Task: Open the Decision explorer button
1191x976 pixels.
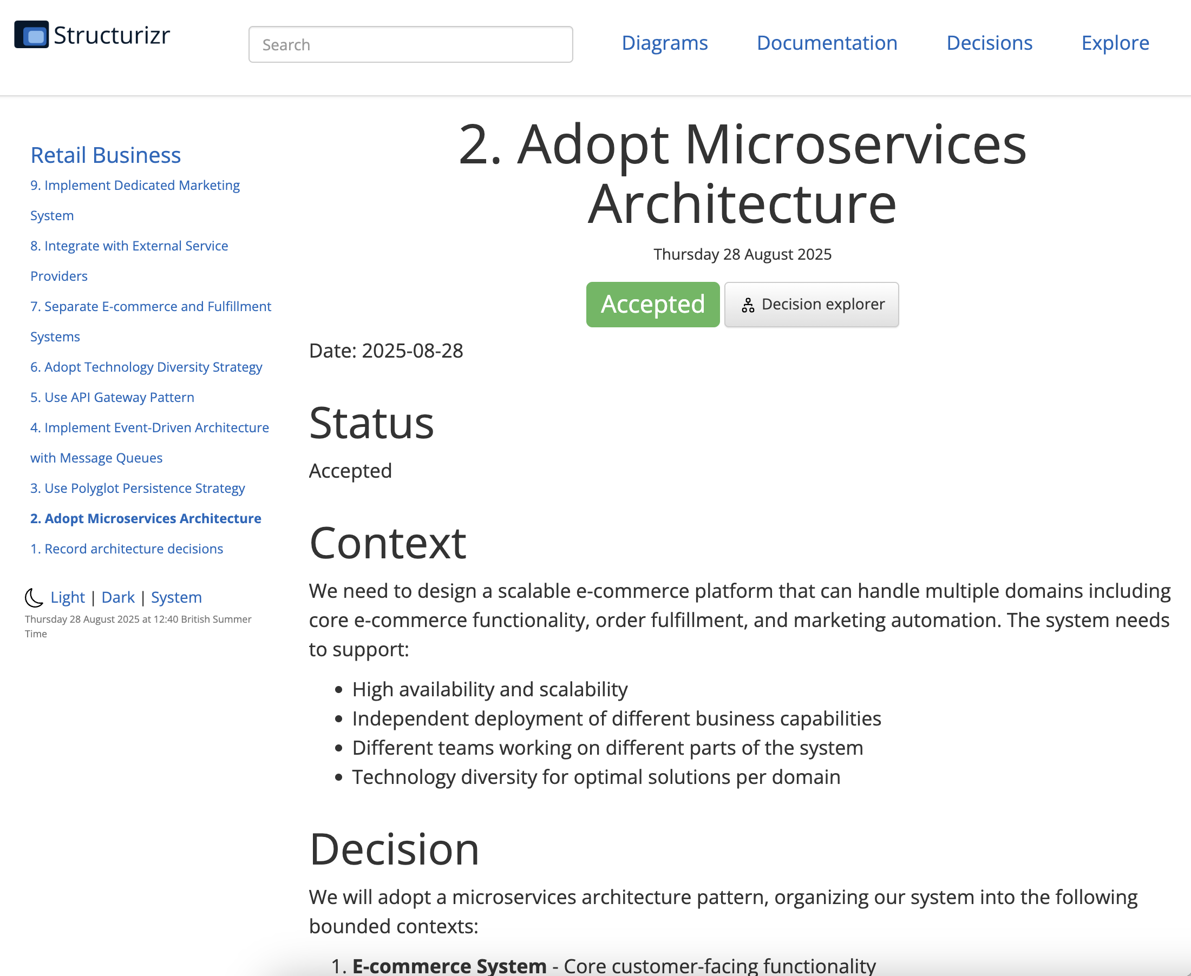Action: coord(812,304)
